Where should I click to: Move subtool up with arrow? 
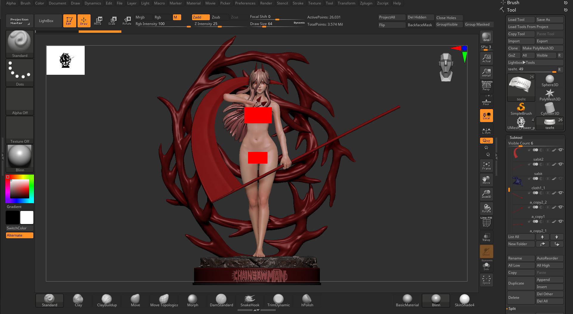(542, 237)
